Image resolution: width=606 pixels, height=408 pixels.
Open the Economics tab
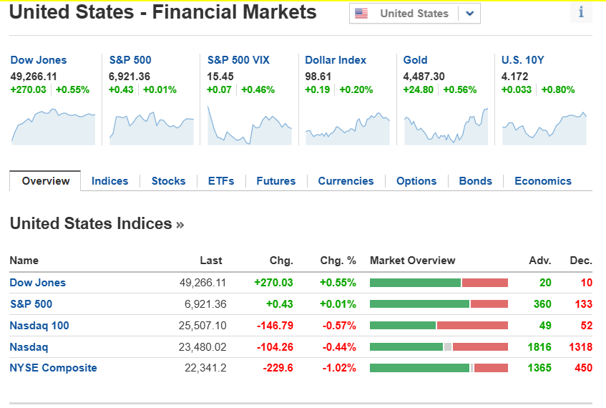(x=542, y=181)
